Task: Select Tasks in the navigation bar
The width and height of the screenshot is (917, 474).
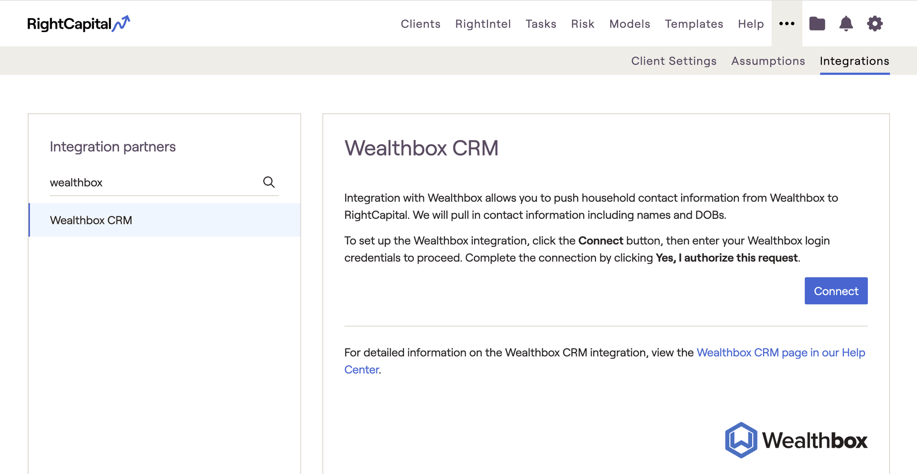Action: pos(541,24)
